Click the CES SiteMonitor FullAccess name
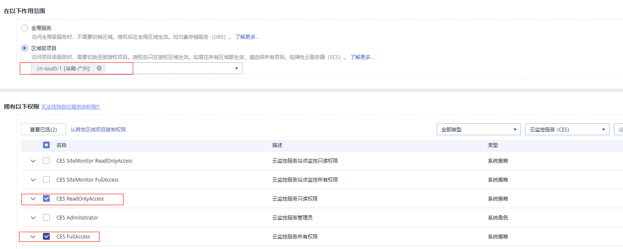This screenshot has width=623, height=249. click(x=88, y=179)
